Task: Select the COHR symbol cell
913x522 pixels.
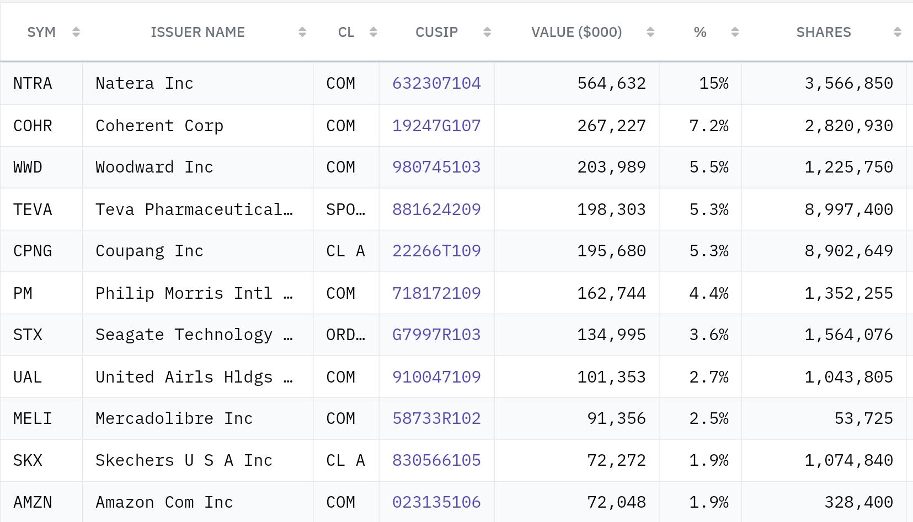Action: pyautogui.click(x=41, y=126)
